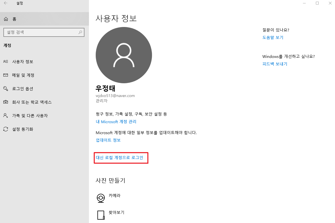Click the sync icon for 설정 동기화

(x=6, y=129)
